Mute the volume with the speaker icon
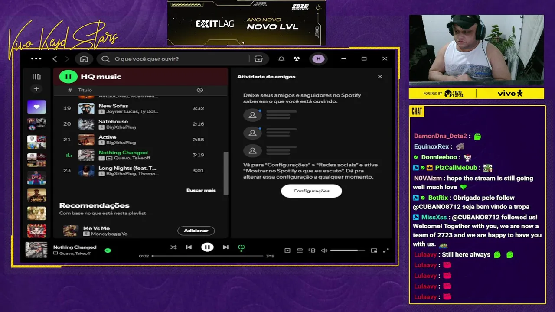 tap(324, 250)
